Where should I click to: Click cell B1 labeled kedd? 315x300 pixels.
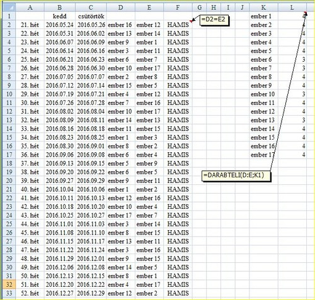click(x=60, y=16)
